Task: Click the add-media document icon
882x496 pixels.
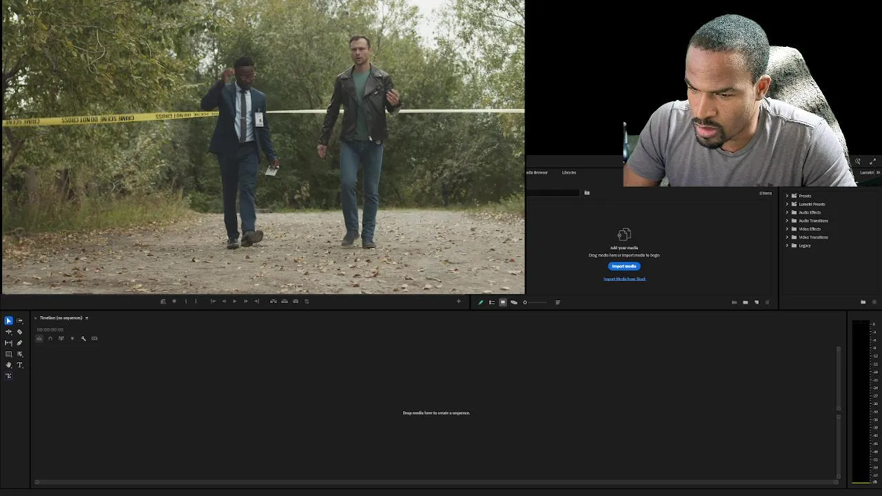Action: (624, 234)
